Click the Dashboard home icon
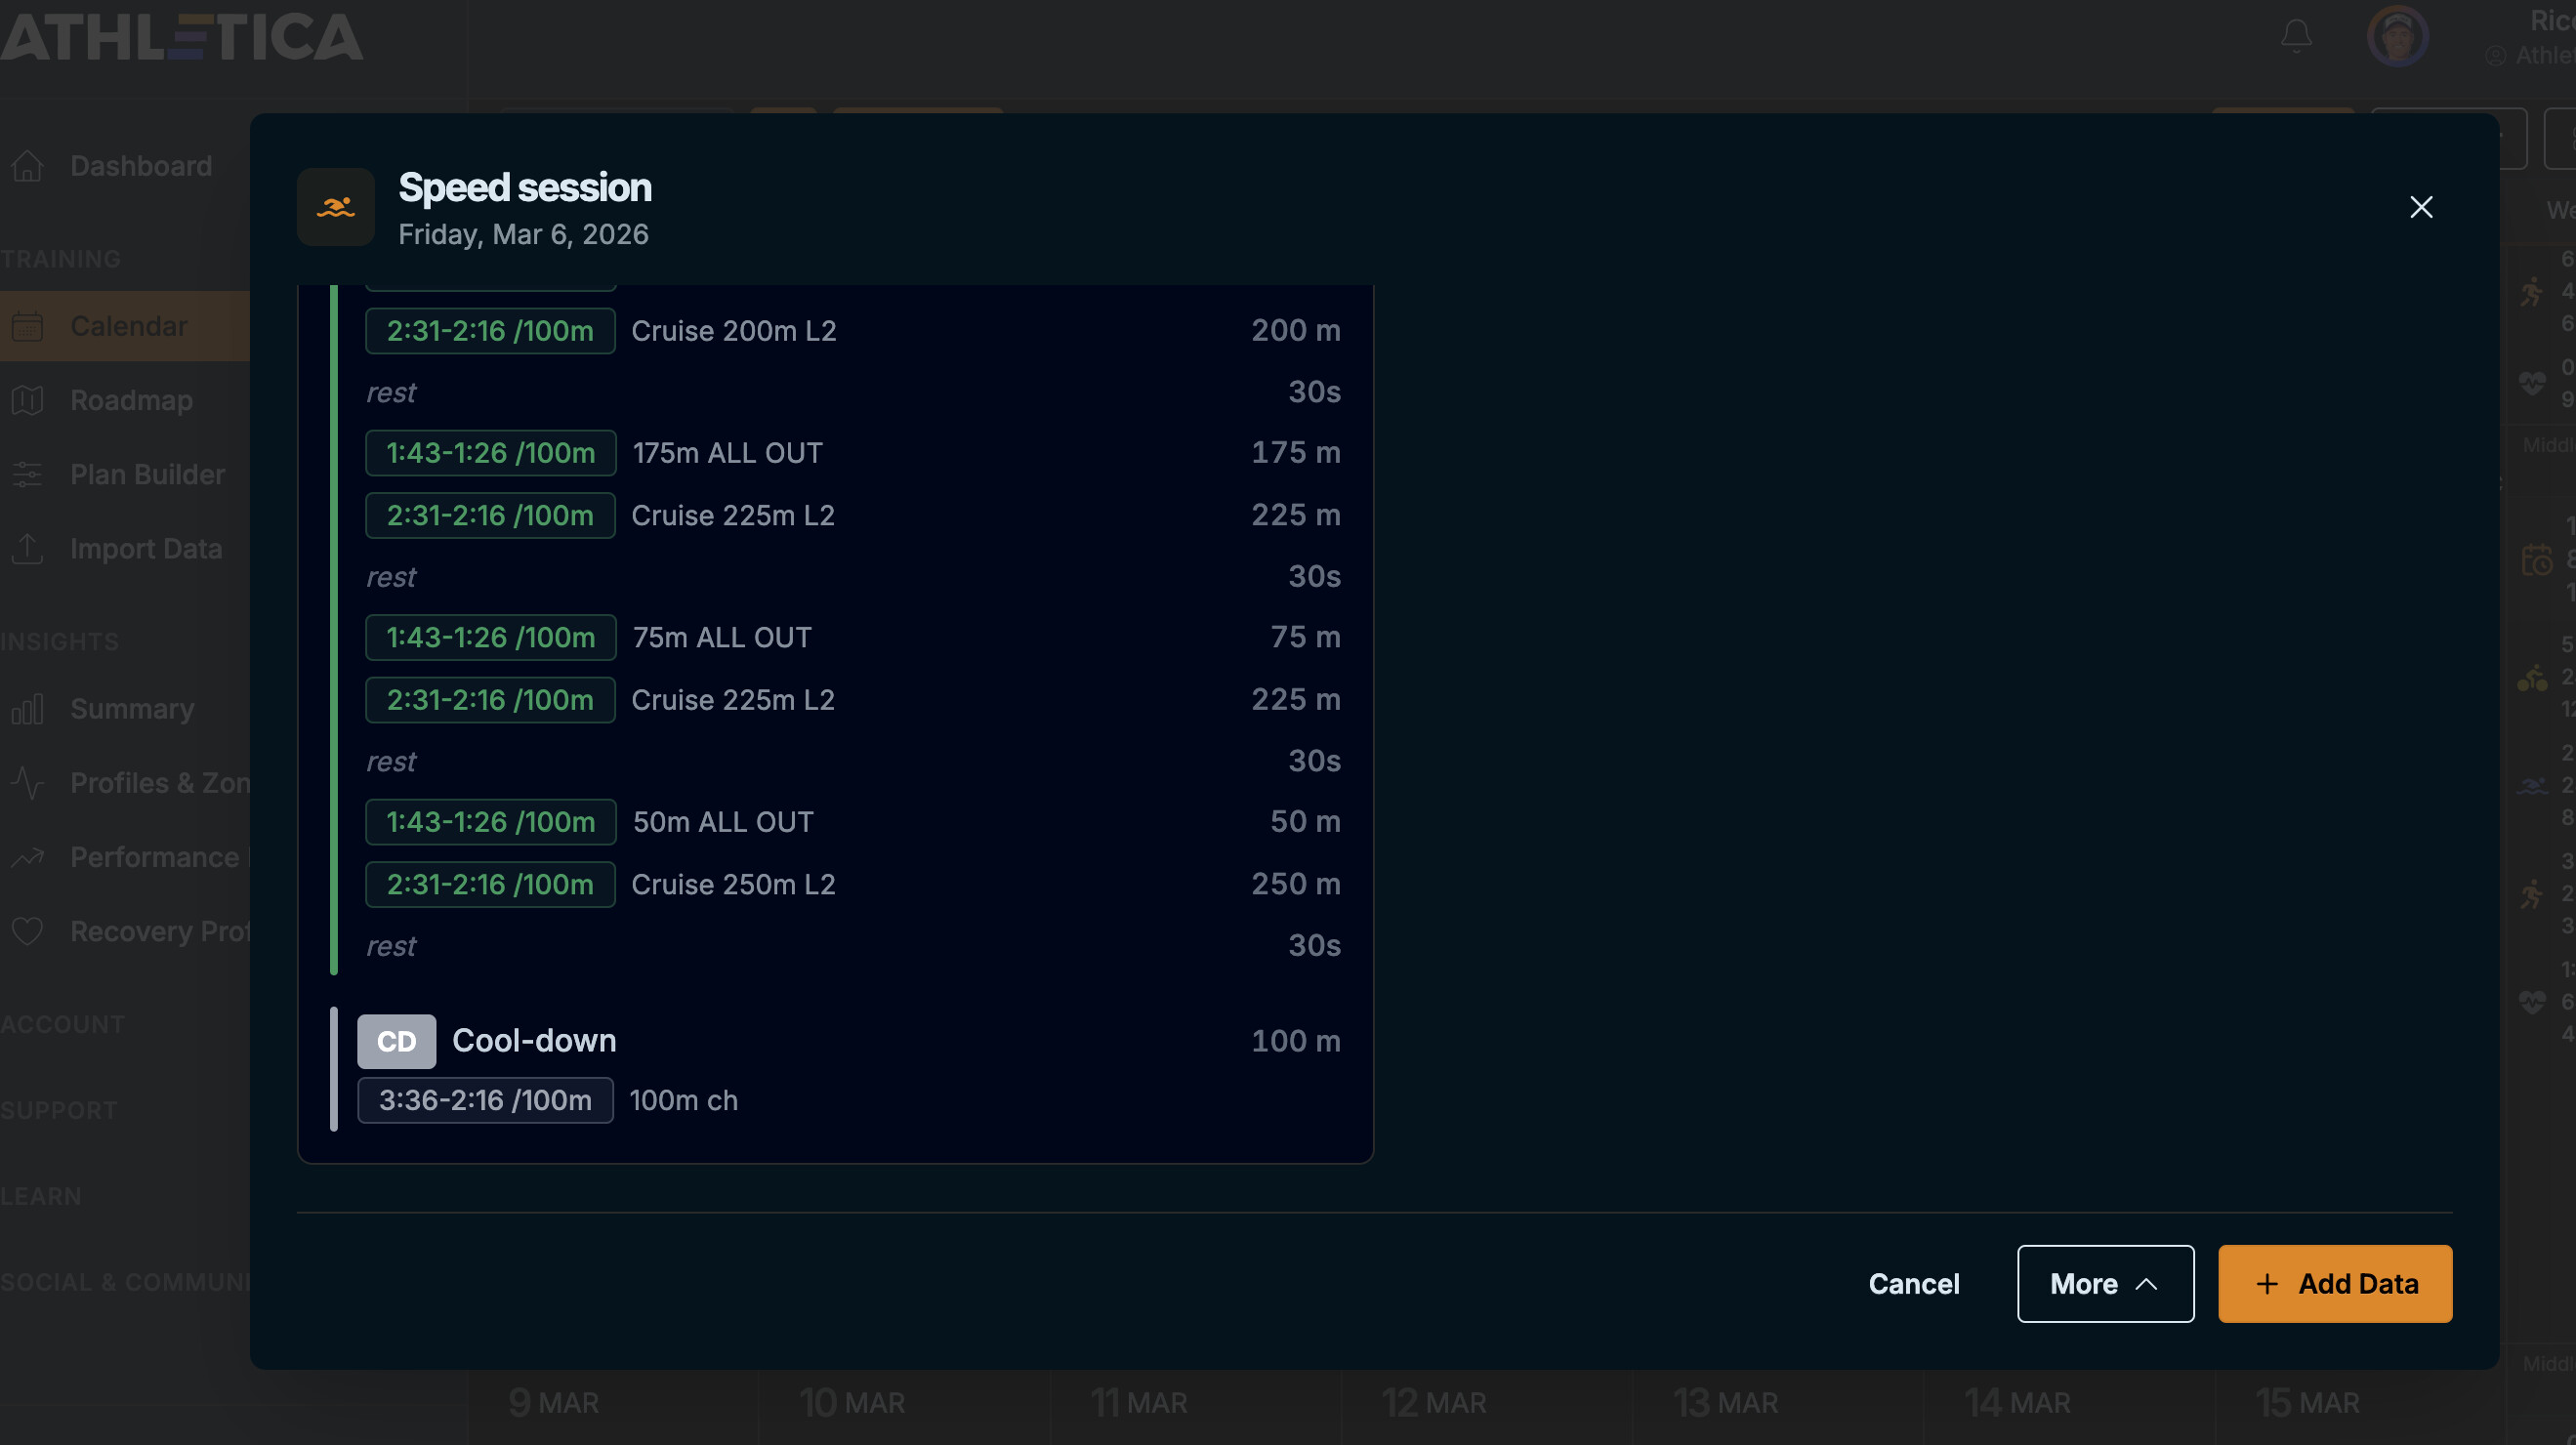The width and height of the screenshot is (2576, 1445). tap(28, 166)
